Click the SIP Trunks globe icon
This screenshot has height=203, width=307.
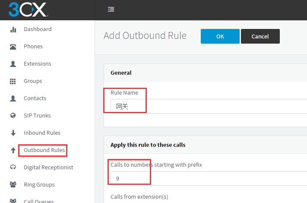[13, 115]
